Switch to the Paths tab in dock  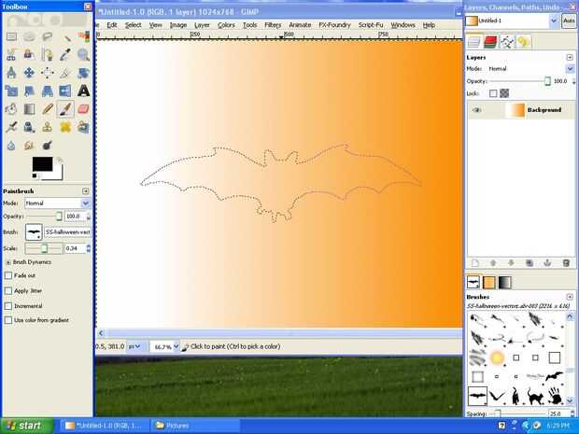507,42
